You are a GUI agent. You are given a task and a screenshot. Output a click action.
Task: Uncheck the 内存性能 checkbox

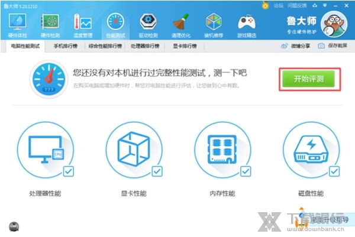246,171
